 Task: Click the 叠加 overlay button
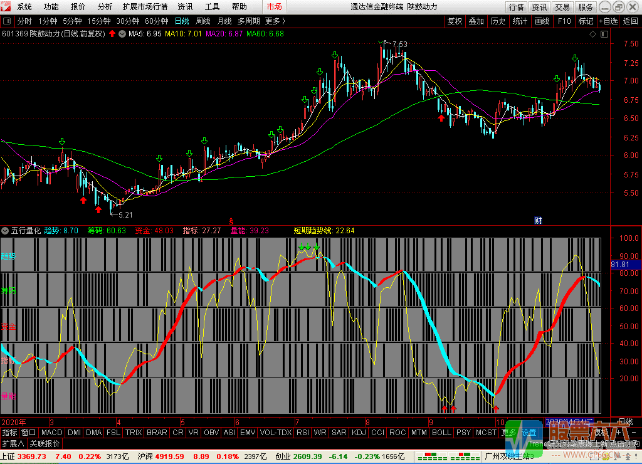tap(476, 21)
